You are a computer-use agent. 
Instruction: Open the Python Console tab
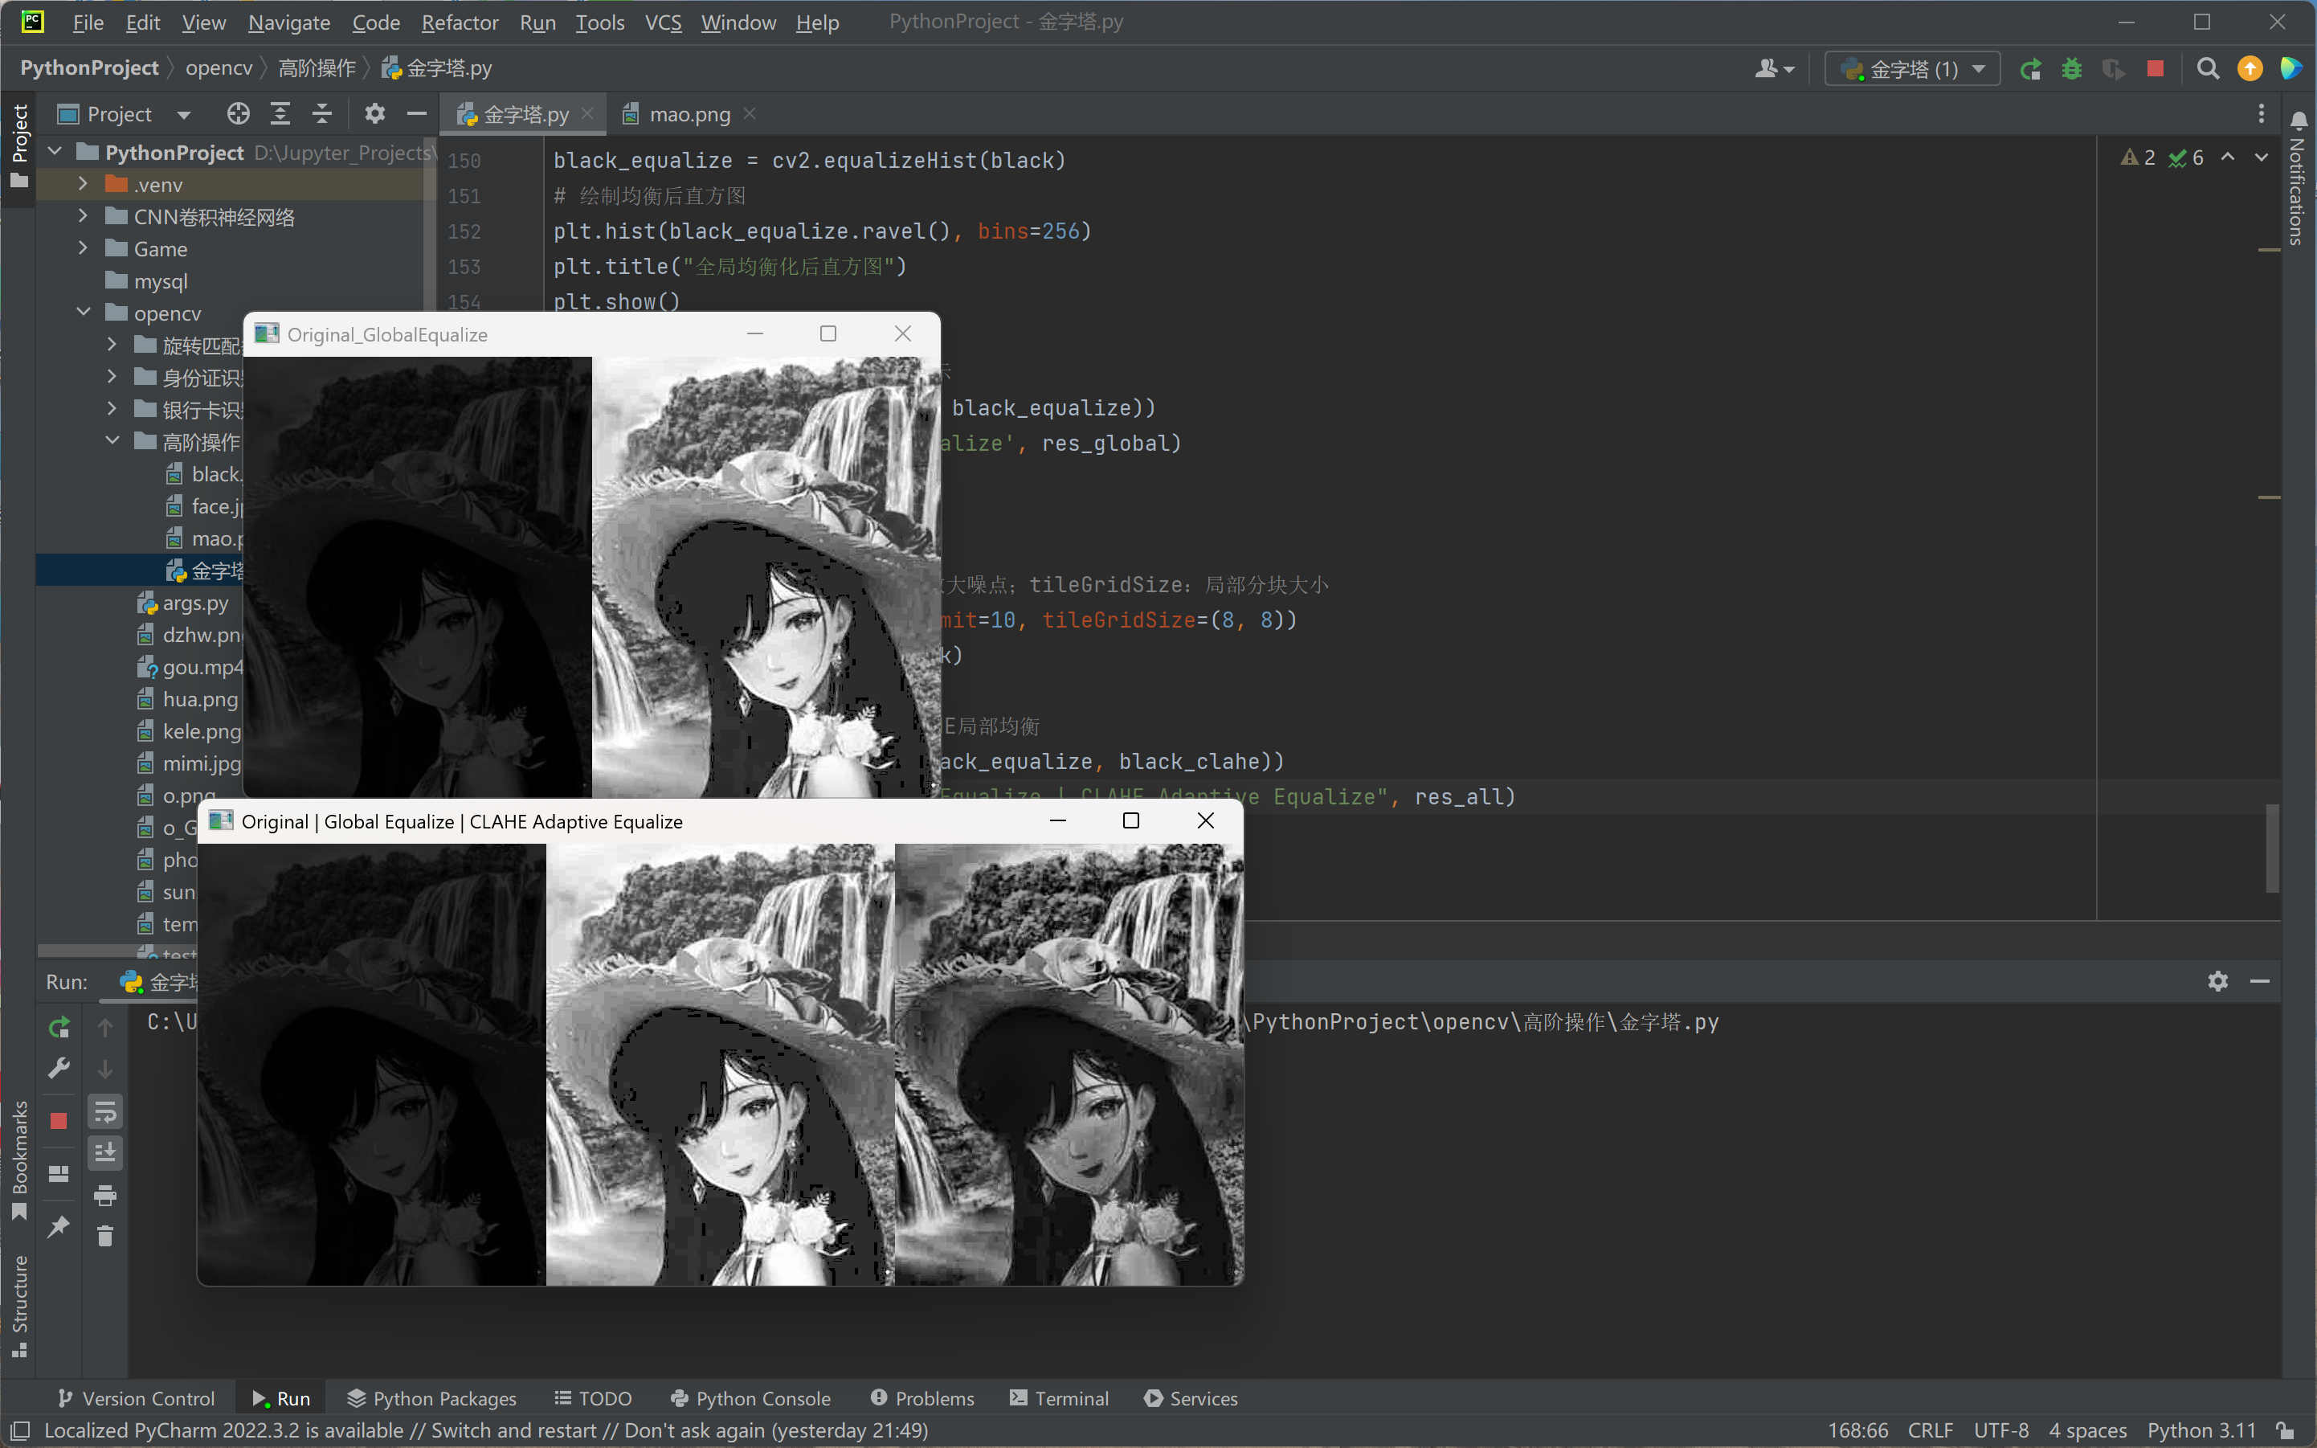(750, 1398)
